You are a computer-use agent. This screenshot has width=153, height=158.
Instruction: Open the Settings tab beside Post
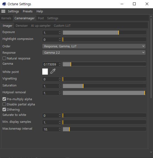[x=53, y=18]
